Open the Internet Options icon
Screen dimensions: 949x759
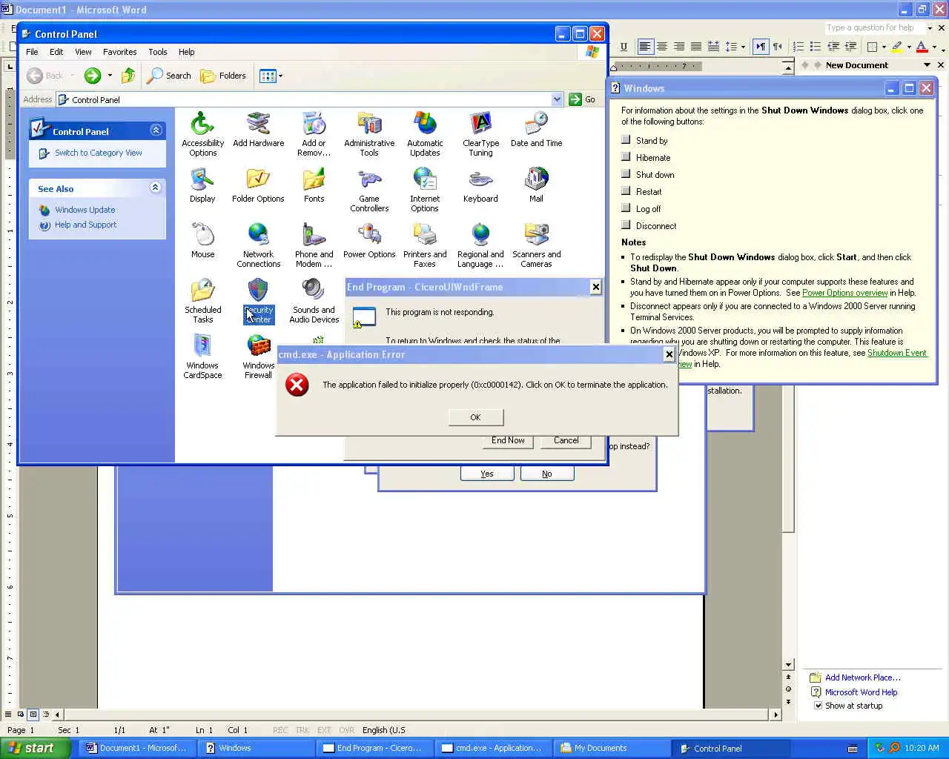[425, 190]
